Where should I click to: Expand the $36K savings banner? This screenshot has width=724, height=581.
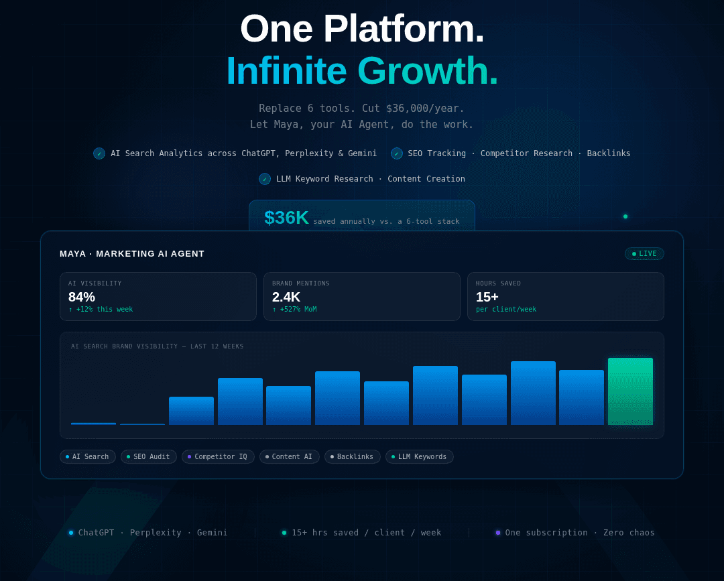point(362,217)
